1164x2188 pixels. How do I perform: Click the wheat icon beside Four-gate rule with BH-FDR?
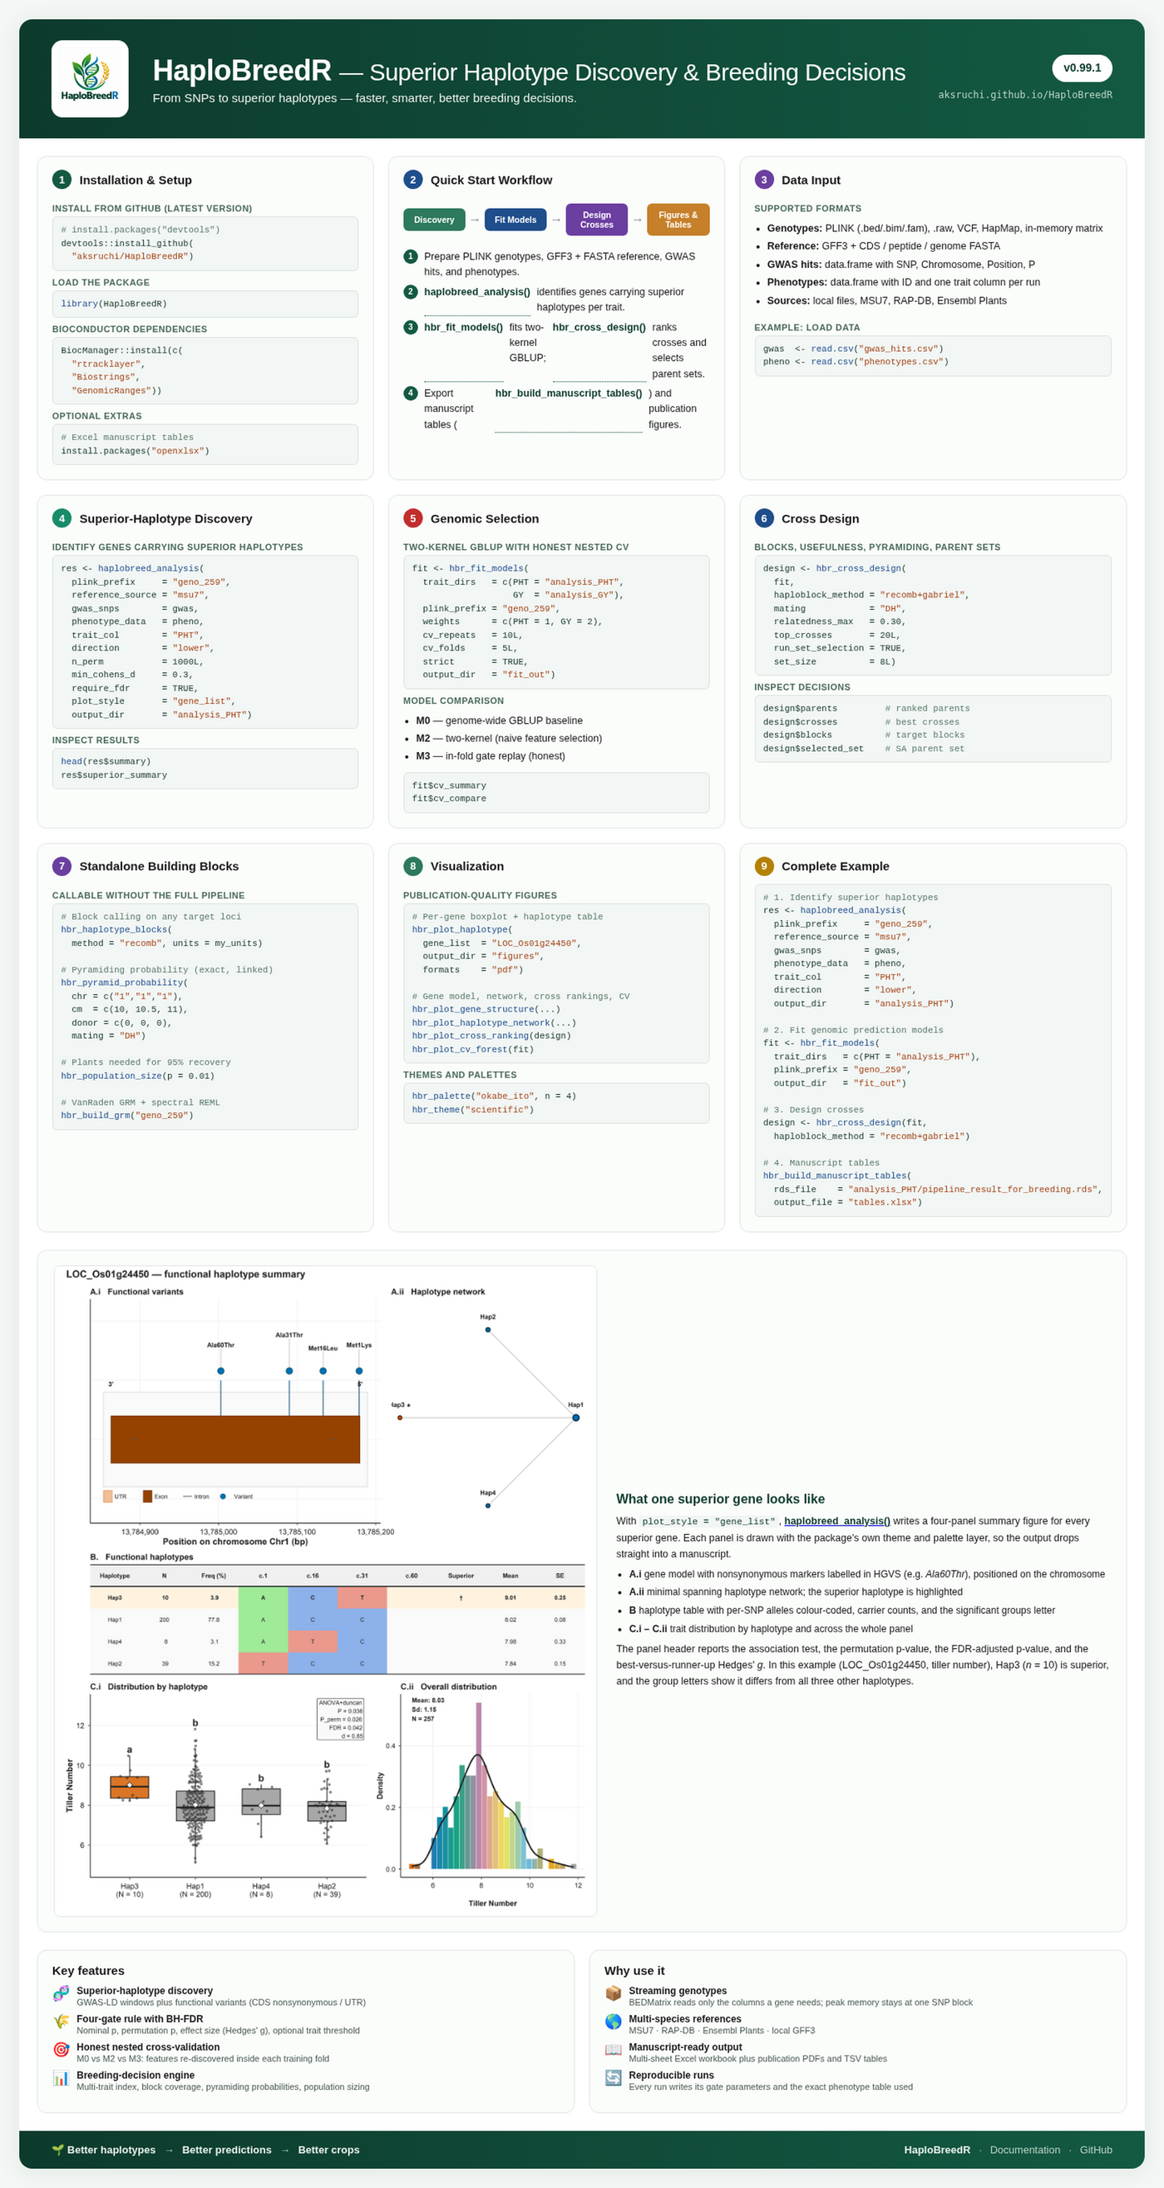pyautogui.click(x=61, y=2022)
